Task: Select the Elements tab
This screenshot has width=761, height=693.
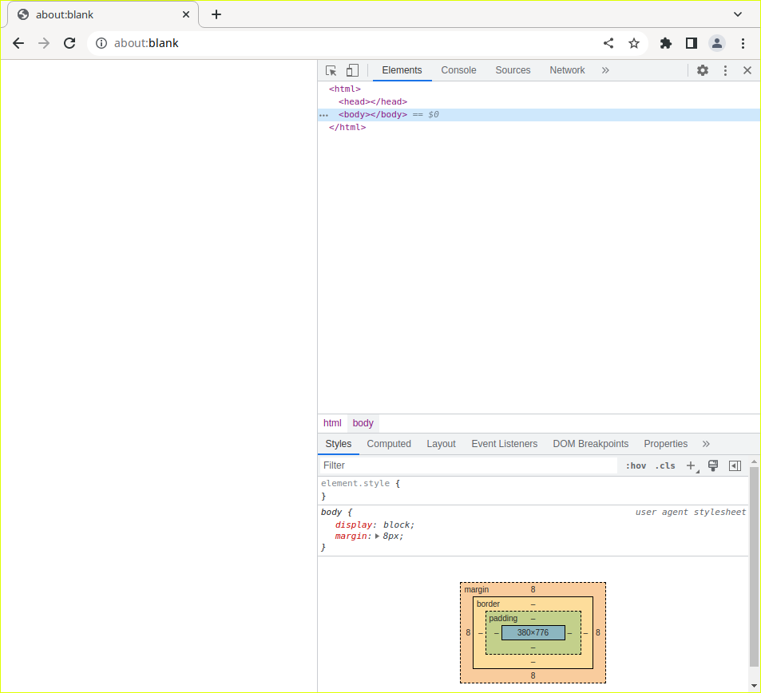Action: pos(402,70)
